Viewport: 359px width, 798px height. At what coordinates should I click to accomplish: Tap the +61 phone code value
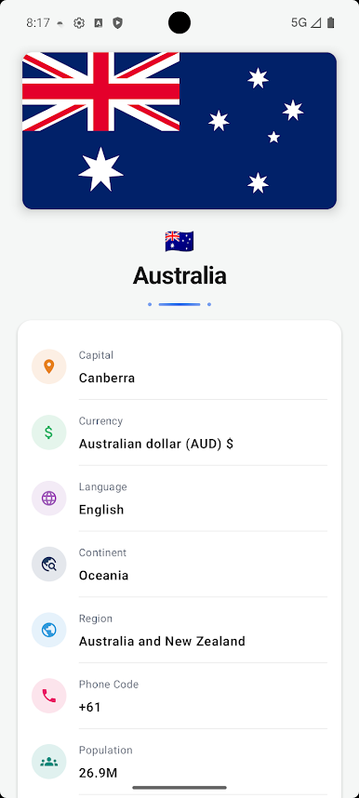point(90,708)
